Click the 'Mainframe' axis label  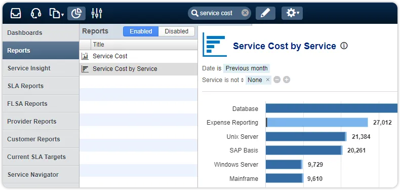tap(244, 178)
